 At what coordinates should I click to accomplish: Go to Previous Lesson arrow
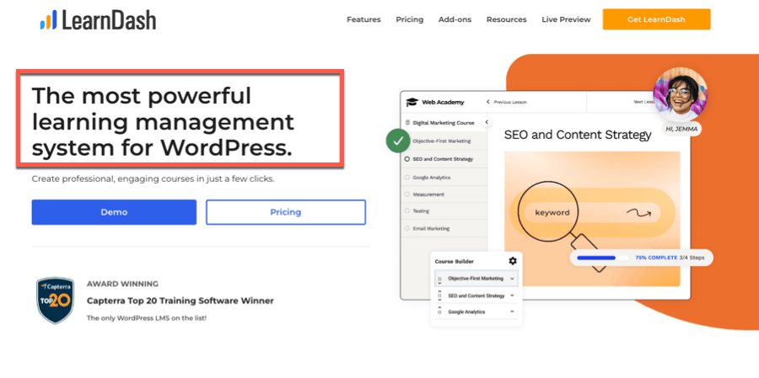(488, 102)
